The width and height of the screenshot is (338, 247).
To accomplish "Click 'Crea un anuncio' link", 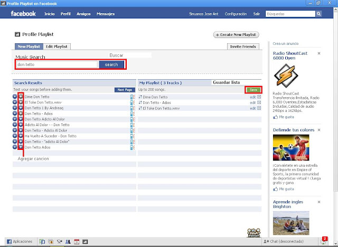I will click(x=286, y=43).
